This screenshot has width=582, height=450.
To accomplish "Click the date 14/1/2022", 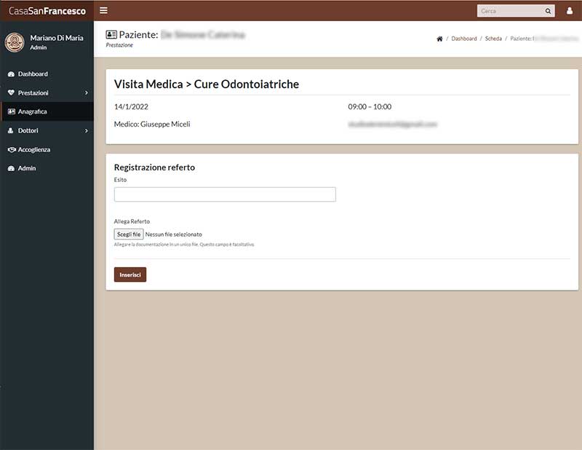I will [x=131, y=106].
